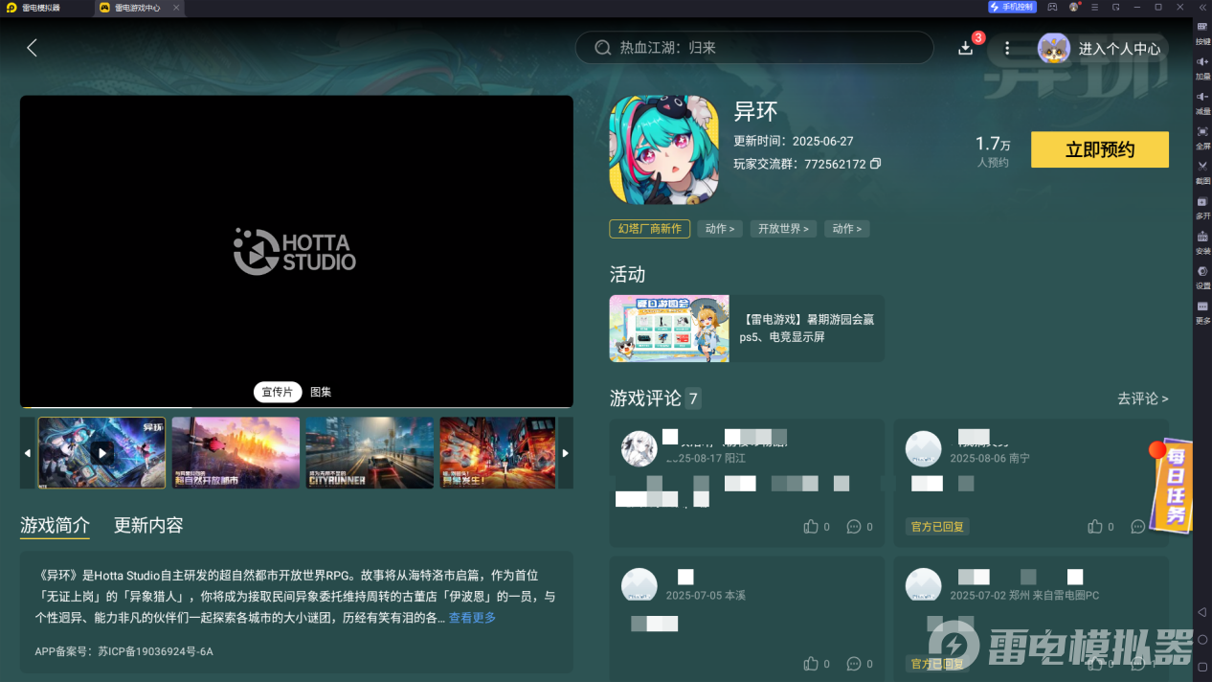
Task: Open emulator settings in right sidebar
Action: 1202,277
